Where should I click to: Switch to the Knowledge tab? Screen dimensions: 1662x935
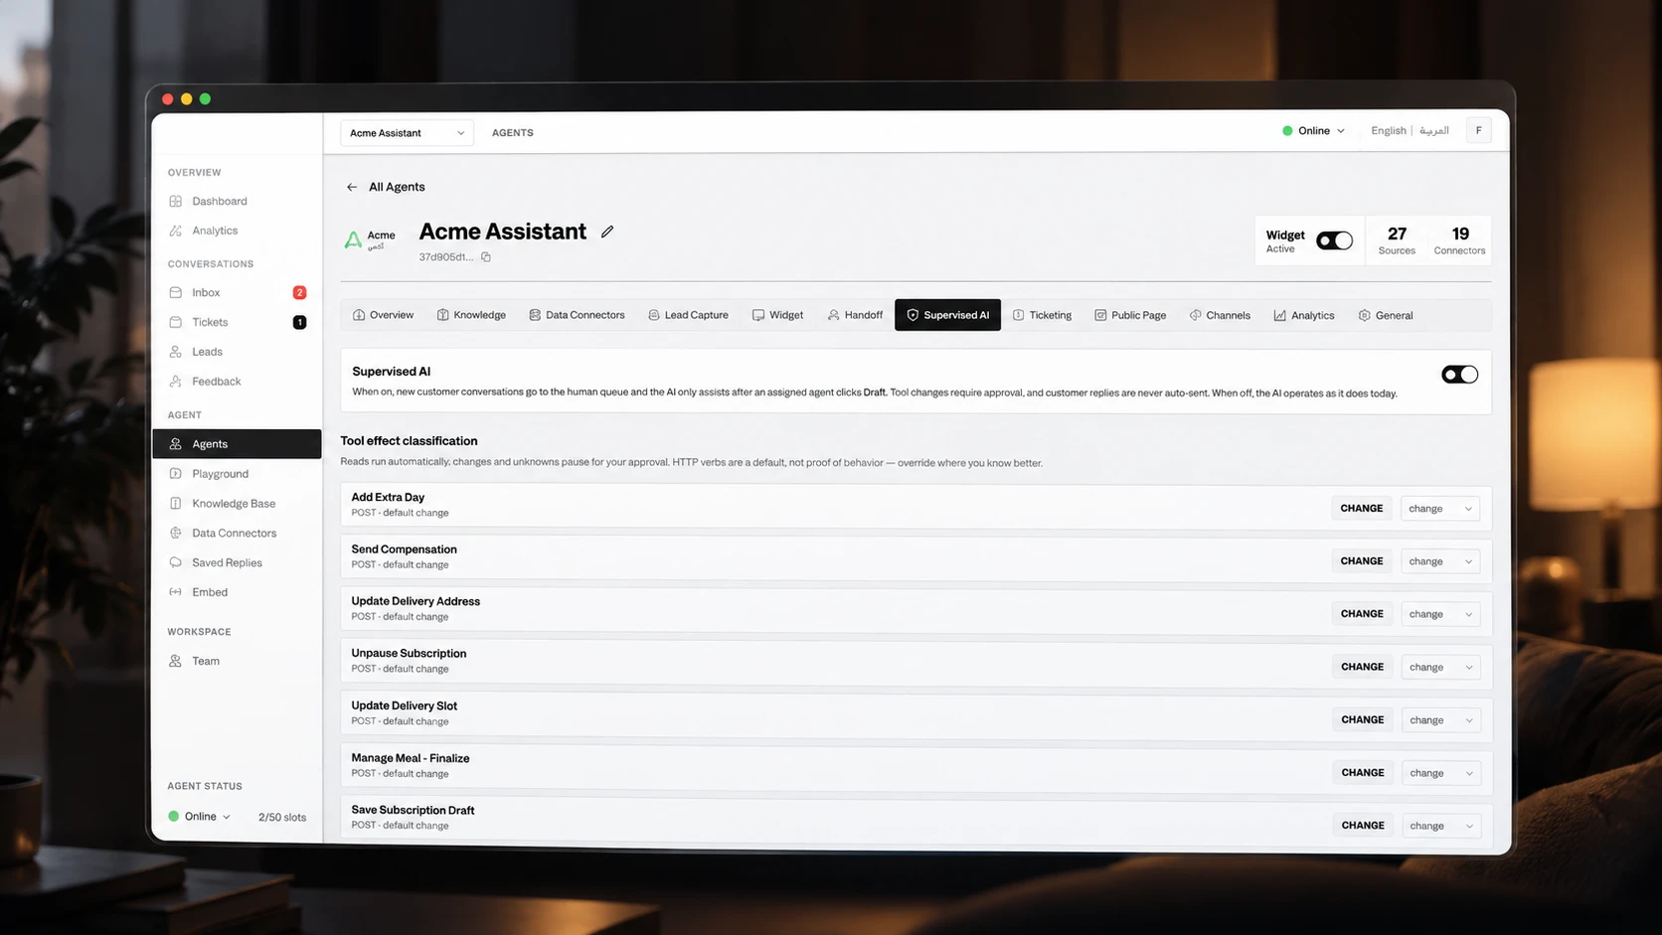(x=471, y=315)
